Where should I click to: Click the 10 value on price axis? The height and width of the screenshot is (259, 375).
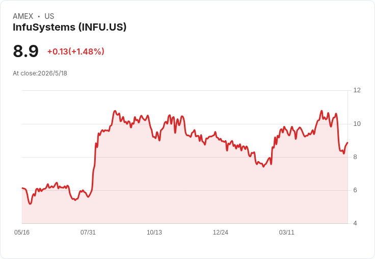click(357, 124)
